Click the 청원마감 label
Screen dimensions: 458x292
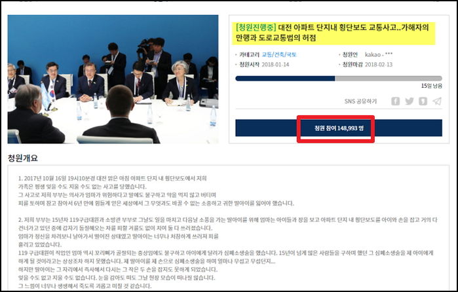coord(353,65)
